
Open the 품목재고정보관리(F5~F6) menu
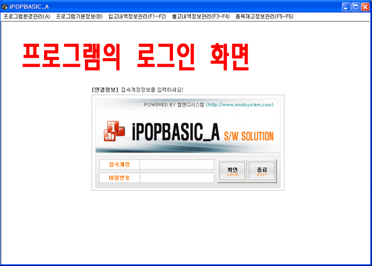click(264, 17)
